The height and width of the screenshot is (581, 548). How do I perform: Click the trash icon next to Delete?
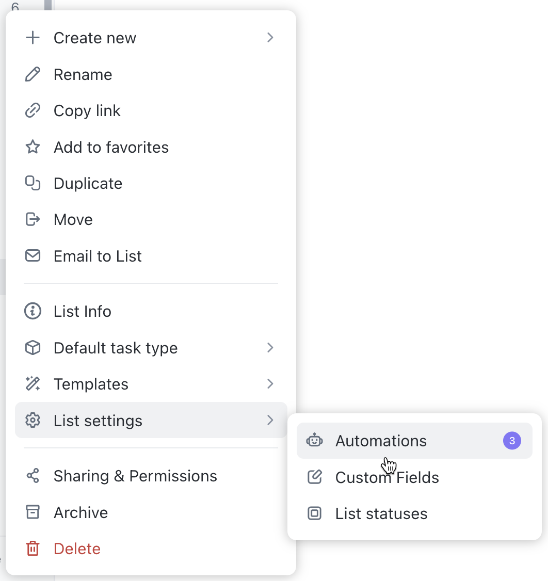[33, 548]
